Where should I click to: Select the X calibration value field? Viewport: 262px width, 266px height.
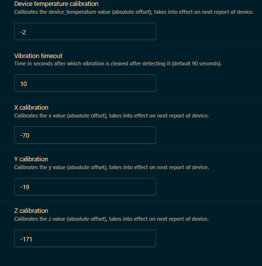coord(85,135)
